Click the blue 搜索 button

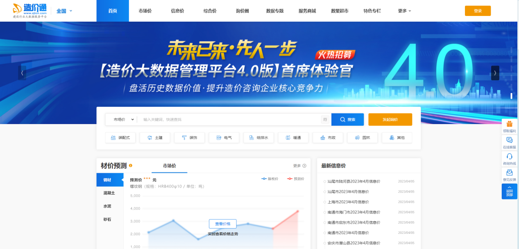(347, 120)
